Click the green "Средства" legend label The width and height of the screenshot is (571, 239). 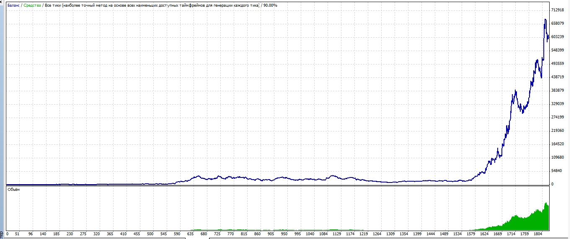click(32, 5)
